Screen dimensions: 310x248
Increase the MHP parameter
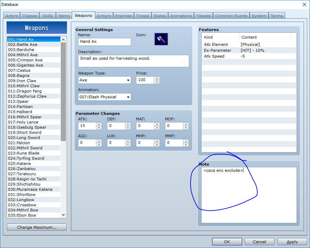point(157,141)
